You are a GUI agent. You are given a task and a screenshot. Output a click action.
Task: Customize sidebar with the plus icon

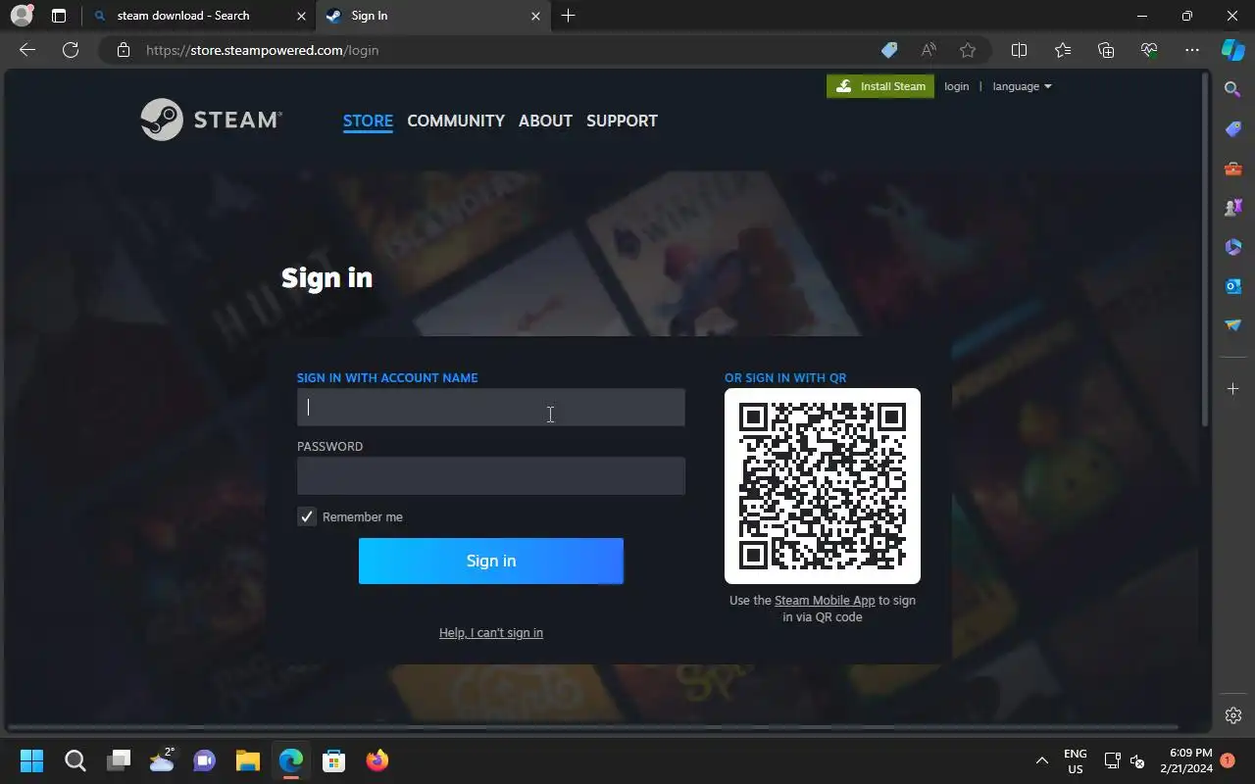(1233, 389)
